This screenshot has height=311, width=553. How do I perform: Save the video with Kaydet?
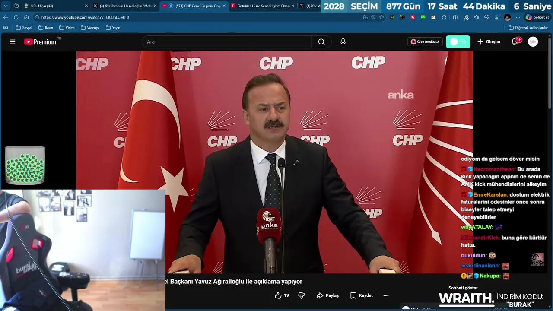point(362,295)
